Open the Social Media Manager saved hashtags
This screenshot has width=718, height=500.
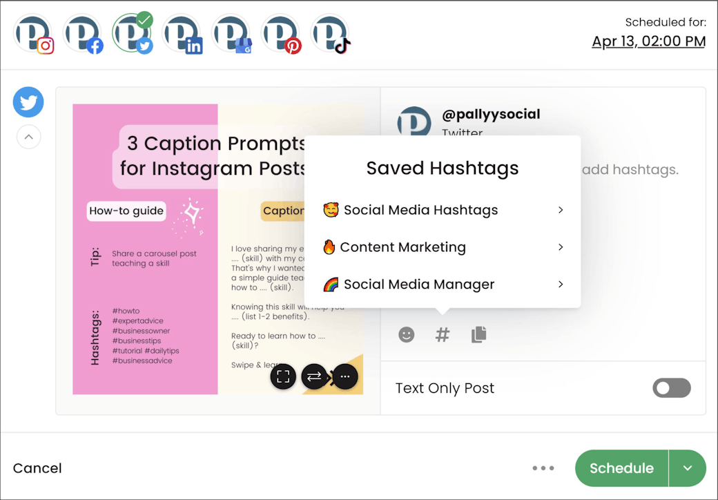[443, 284]
